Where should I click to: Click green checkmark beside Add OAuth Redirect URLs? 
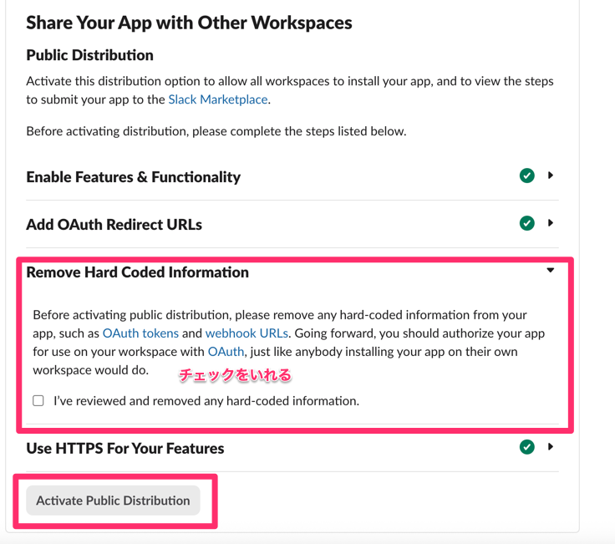coord(526,223)
